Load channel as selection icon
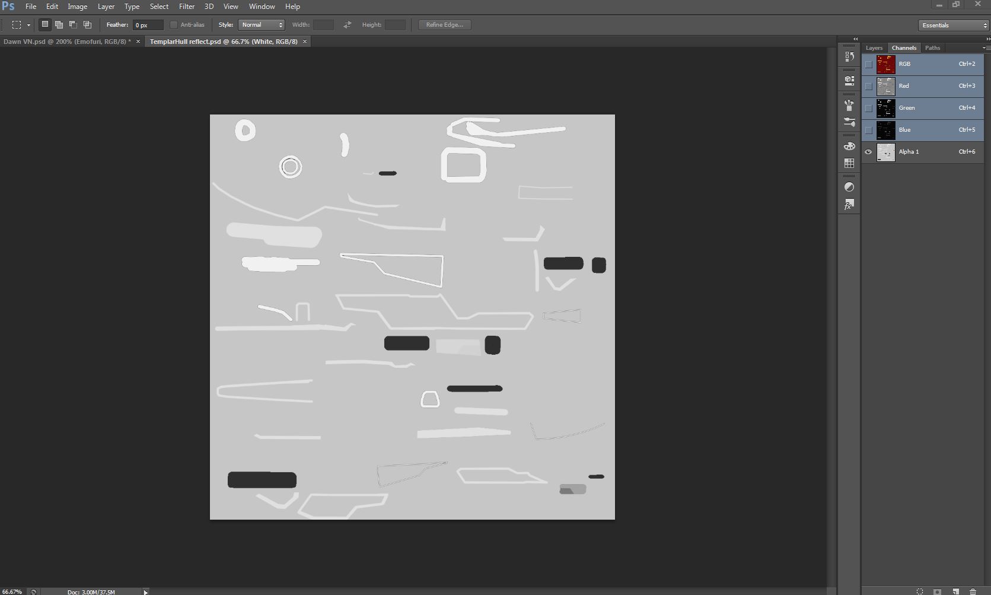 click(920, 591)
